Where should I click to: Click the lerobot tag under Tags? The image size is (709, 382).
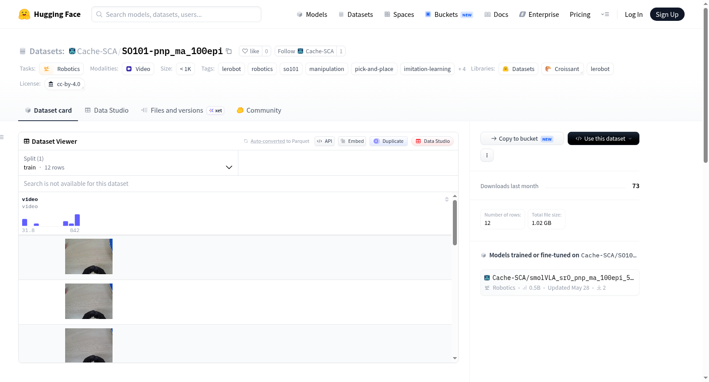coord(231,69)
